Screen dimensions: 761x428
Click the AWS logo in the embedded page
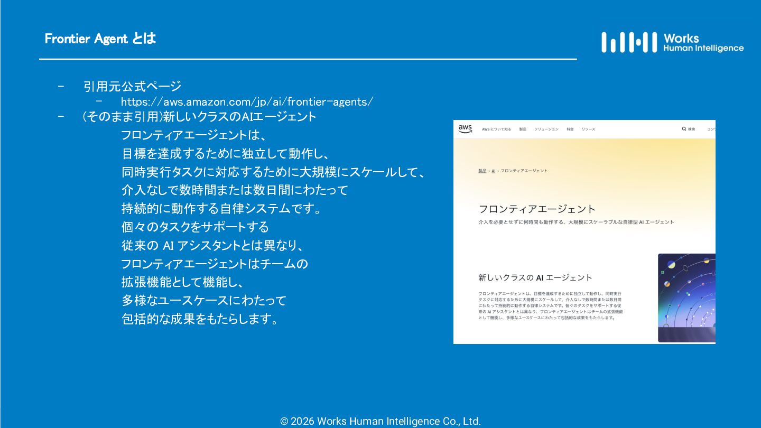(x=465, y=129)
